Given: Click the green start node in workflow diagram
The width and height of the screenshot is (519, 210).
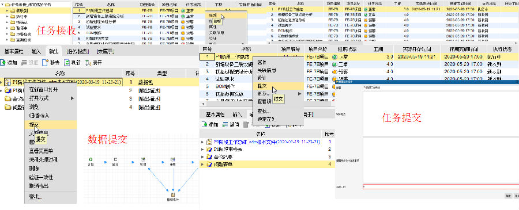Looking at the screenshot, I should coord(91,159).
